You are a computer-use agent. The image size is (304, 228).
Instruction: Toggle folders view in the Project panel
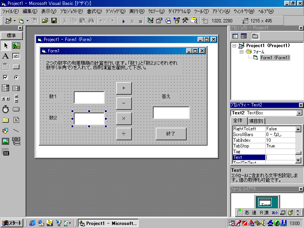(x=255, y=36)
